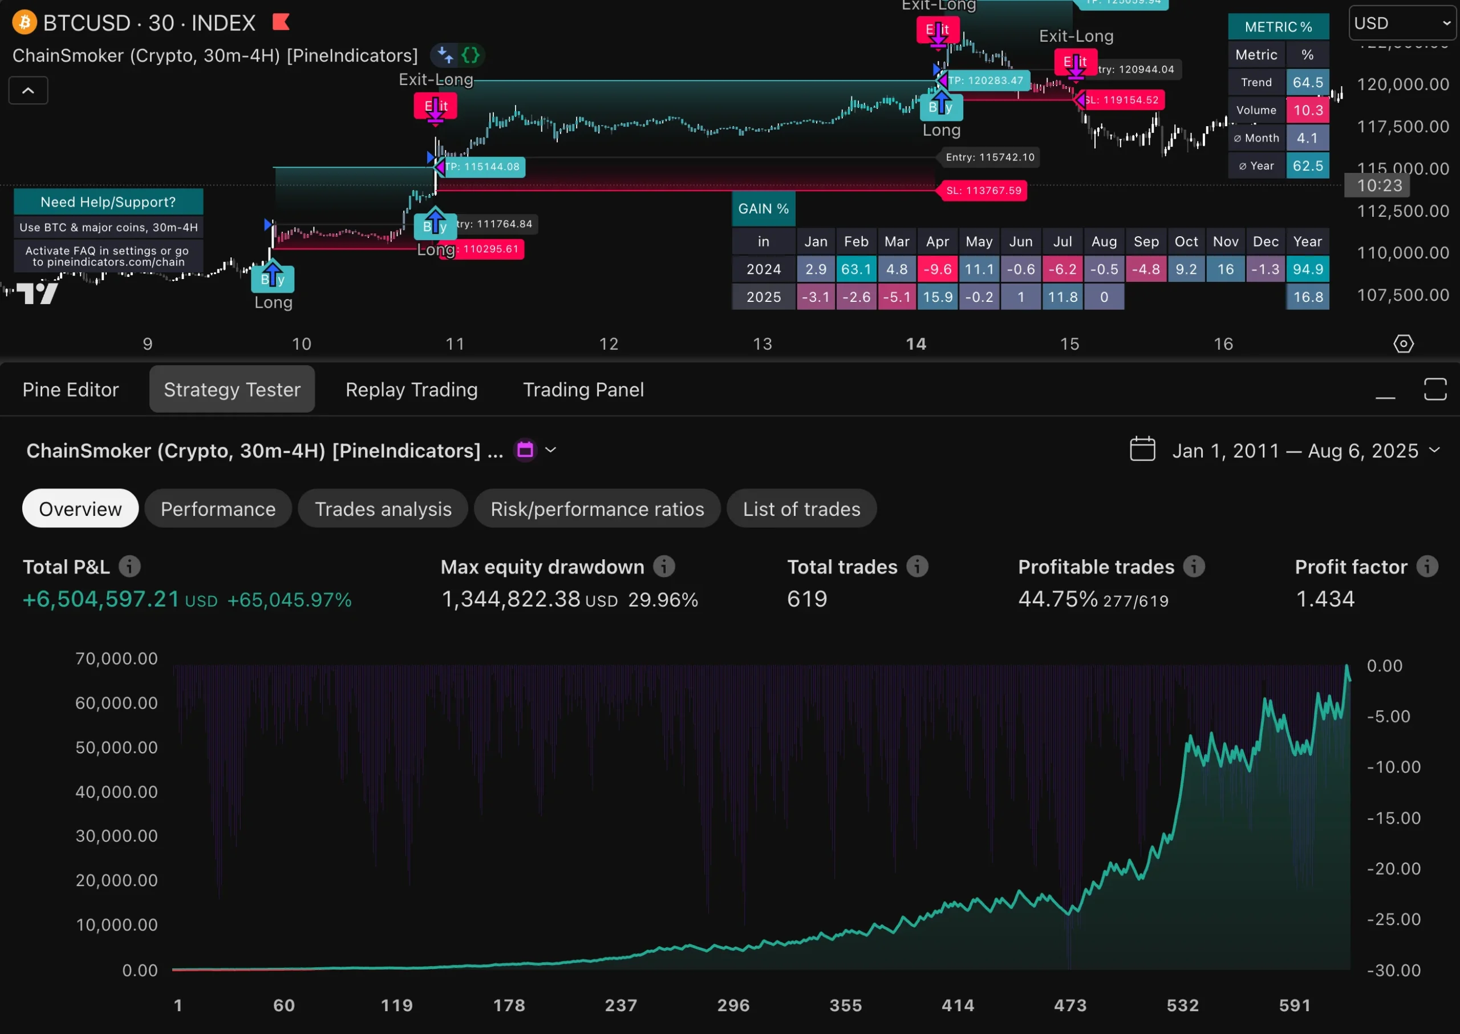Switch to the Performance tab

coord(218,508)
